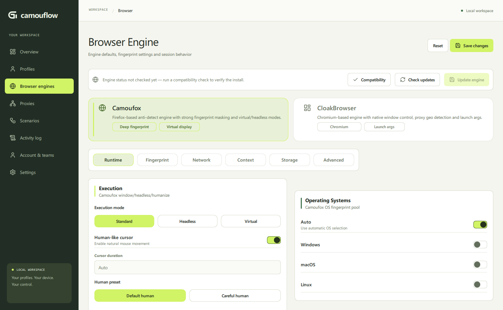The height and width of the screenshot is (310, 503).
Task: Click the refresh icon on Check updates
Action: [x=403, y=80]
